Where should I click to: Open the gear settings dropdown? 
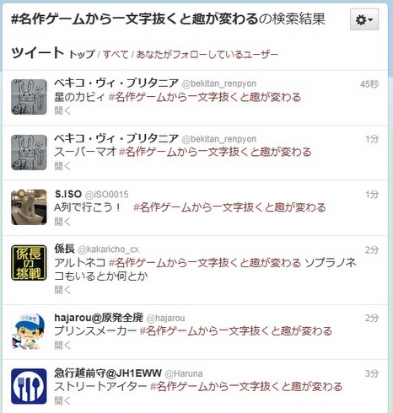(x=364, y=19)
